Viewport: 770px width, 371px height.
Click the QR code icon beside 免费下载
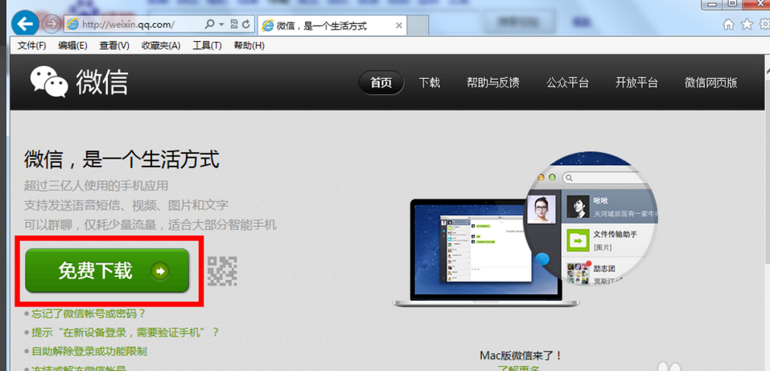tap(222, 270)
